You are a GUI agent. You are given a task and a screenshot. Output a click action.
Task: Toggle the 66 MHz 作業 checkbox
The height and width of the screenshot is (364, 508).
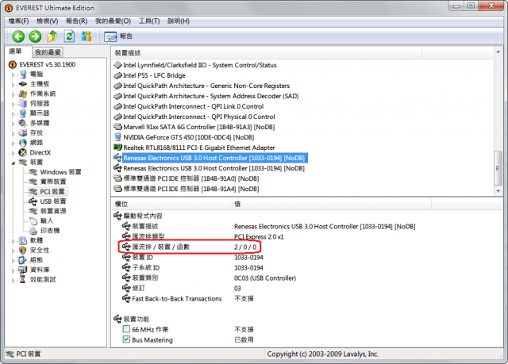tap(126, 329)
